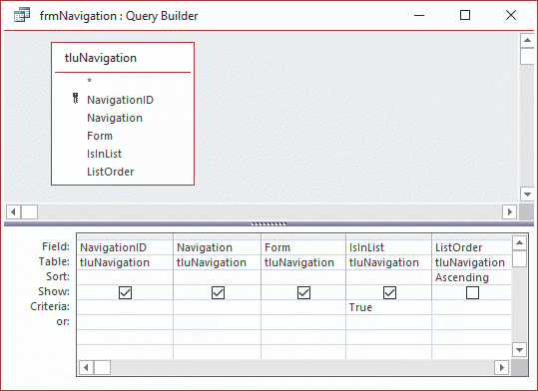Image resolution: width=538 pixels, height=391 pixels.
Task: Click the Navigation Field cell in grid
Action: (x=218, y=247)
